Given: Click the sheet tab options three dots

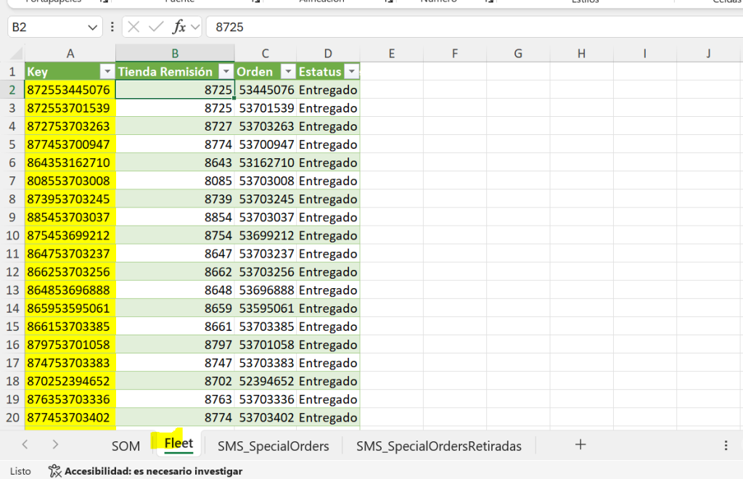Looking at the screenshot, I should pos(726,445).
